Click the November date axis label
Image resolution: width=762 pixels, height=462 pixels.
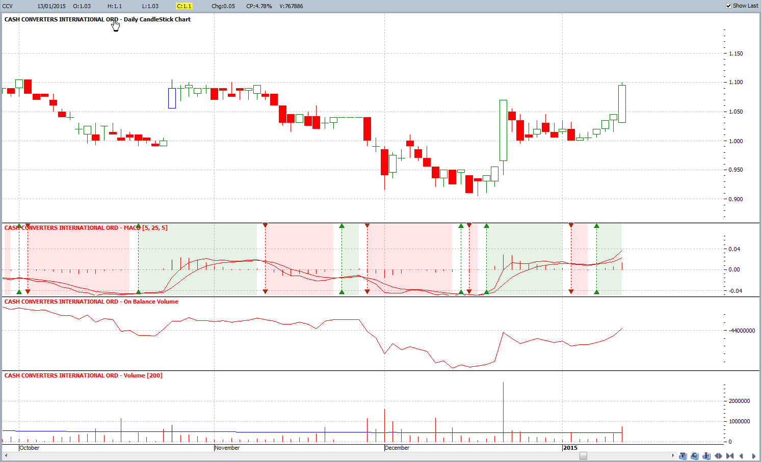pyautogui.click(x=227, y=448)
